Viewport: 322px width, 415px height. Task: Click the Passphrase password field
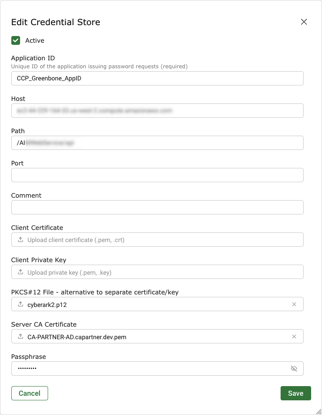[x=151, y=369]
